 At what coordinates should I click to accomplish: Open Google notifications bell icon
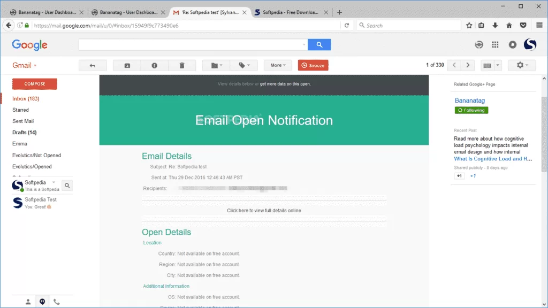pyautogui.click(x=512, y=45)
